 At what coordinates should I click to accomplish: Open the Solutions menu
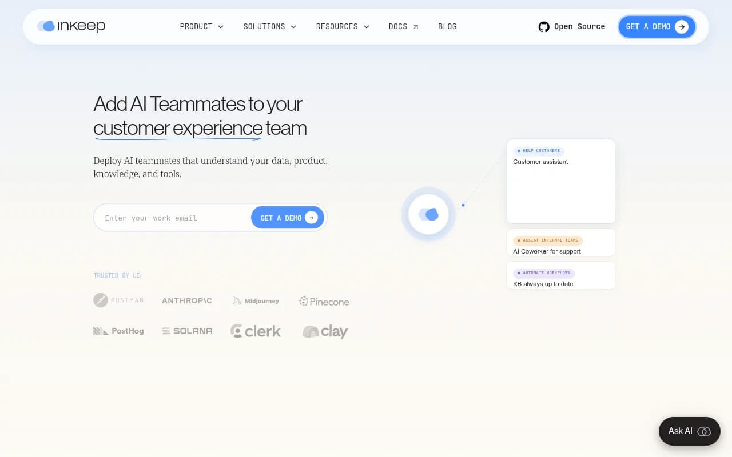(270, 26)
